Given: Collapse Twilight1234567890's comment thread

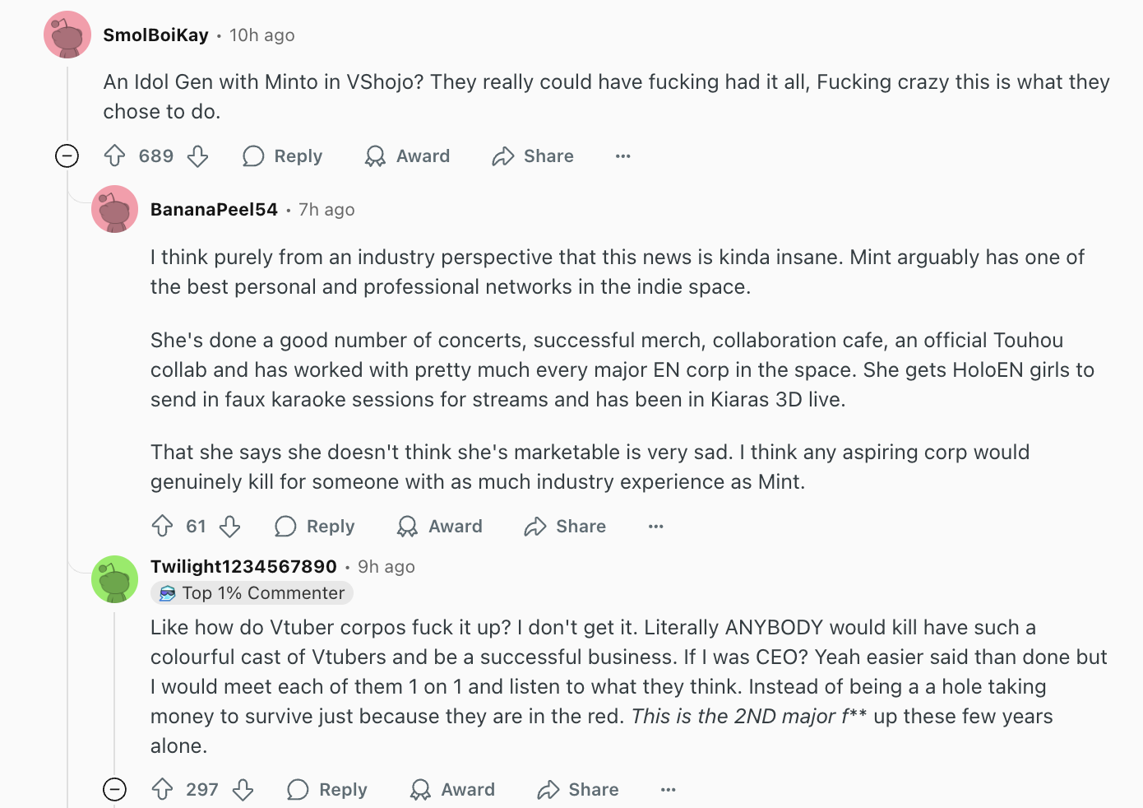Looking at the screenshot, I should click(115, 790).
